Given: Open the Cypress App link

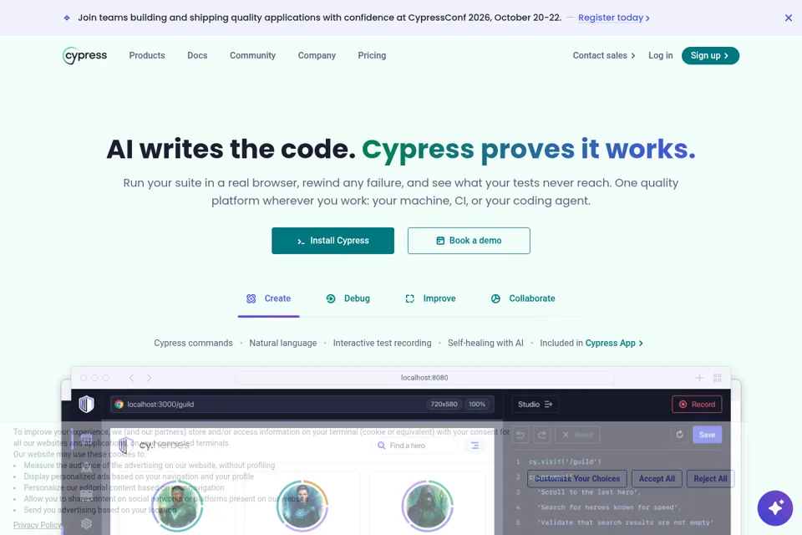Looking at the screenshot, I should (x=614, y=343).
